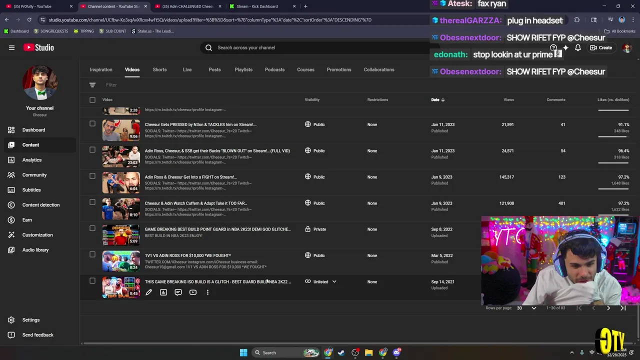Open the Unlisted visibility dropdown
Screen dimensions: 640x360
[321, 282]
